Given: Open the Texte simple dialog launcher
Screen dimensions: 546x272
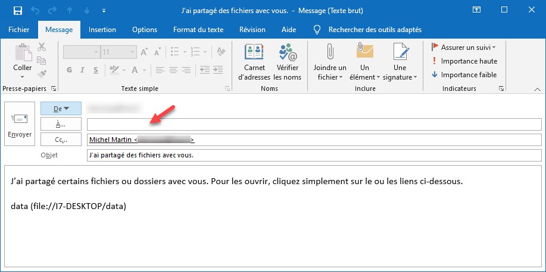Looking at the screenshot, I should coord(227,89).
